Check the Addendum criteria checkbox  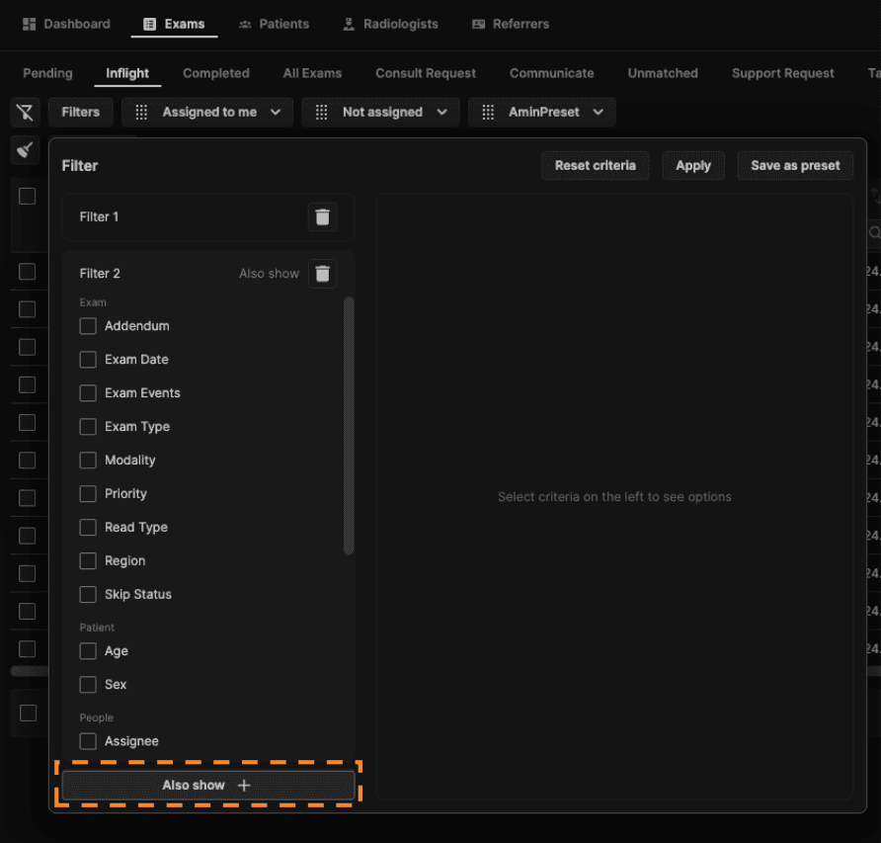88,326
